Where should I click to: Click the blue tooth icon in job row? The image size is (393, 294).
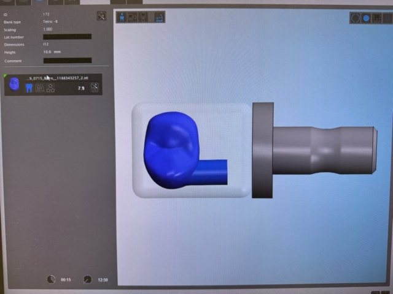(29, 88)
